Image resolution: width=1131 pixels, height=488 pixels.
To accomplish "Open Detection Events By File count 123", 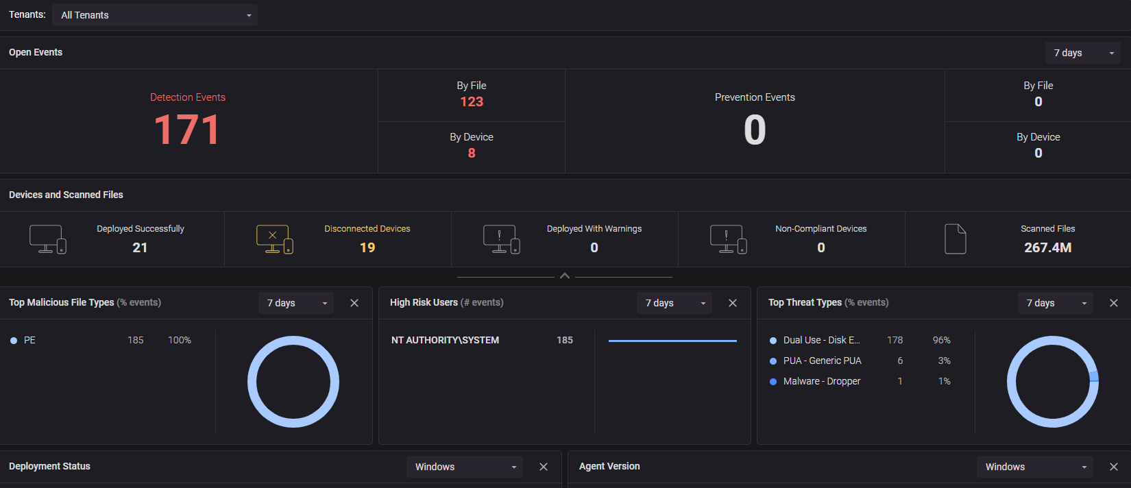I will (472, 102).
